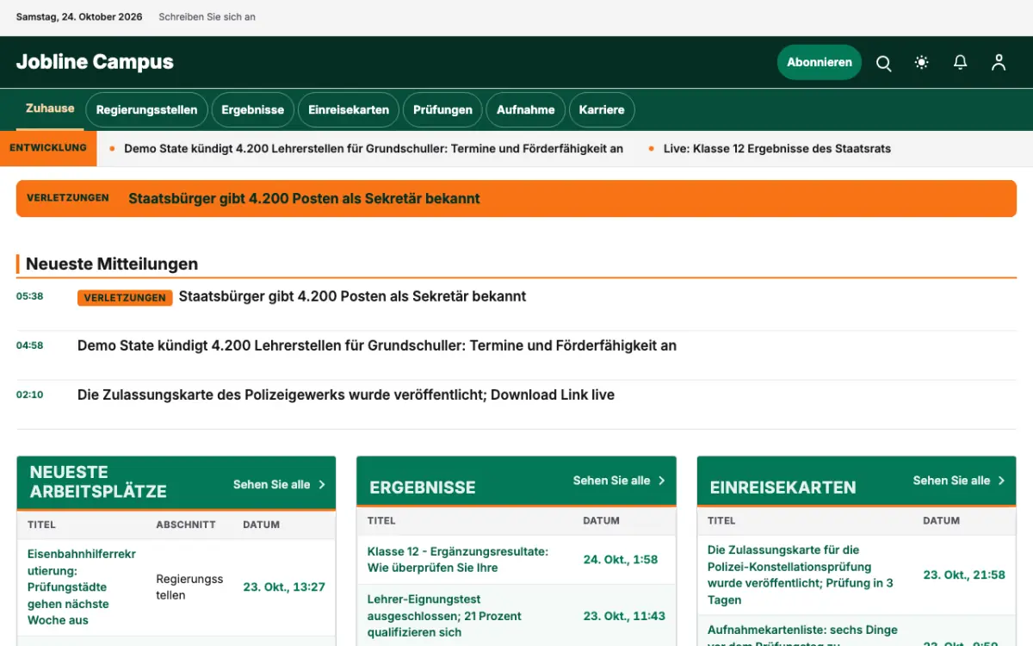Image resolution: width=1033 pixels, height=646 pixels.
Task: Open the Einreisekarten nav tab
Action: tap(349, 110)
